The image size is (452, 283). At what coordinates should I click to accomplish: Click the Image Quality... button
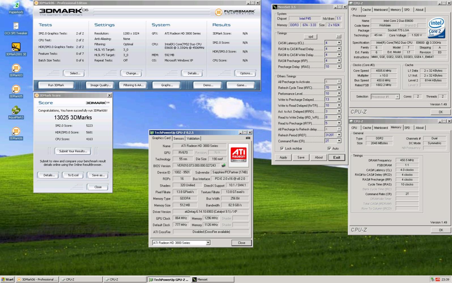tap(101, 85)
